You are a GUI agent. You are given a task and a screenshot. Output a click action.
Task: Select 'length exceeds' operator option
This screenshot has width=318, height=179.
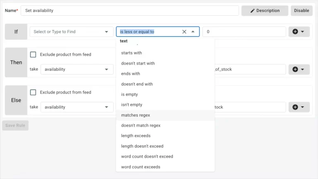(136, 136)
